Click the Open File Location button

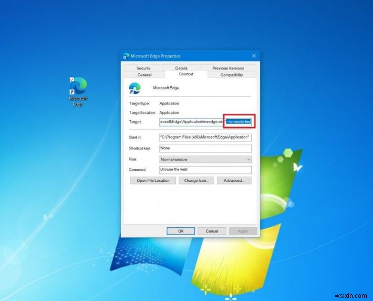pyautogui.click(x=153, y=180)
